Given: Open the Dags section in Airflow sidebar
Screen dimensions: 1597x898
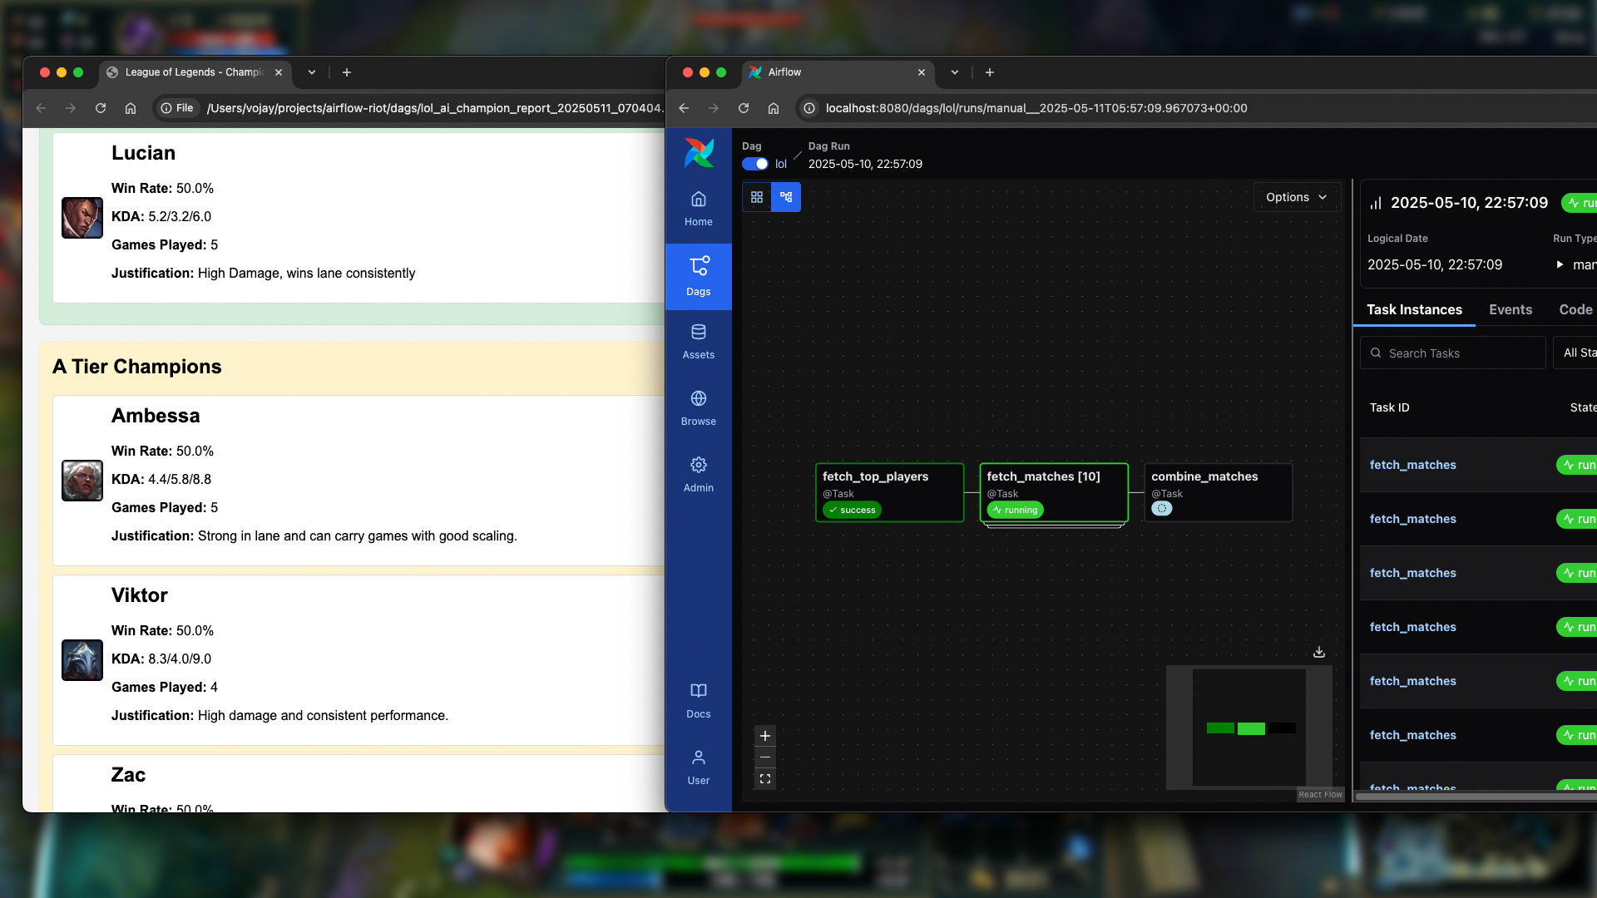Looking at the screenshot, I should pyautogui.click(x=698, y=276).
